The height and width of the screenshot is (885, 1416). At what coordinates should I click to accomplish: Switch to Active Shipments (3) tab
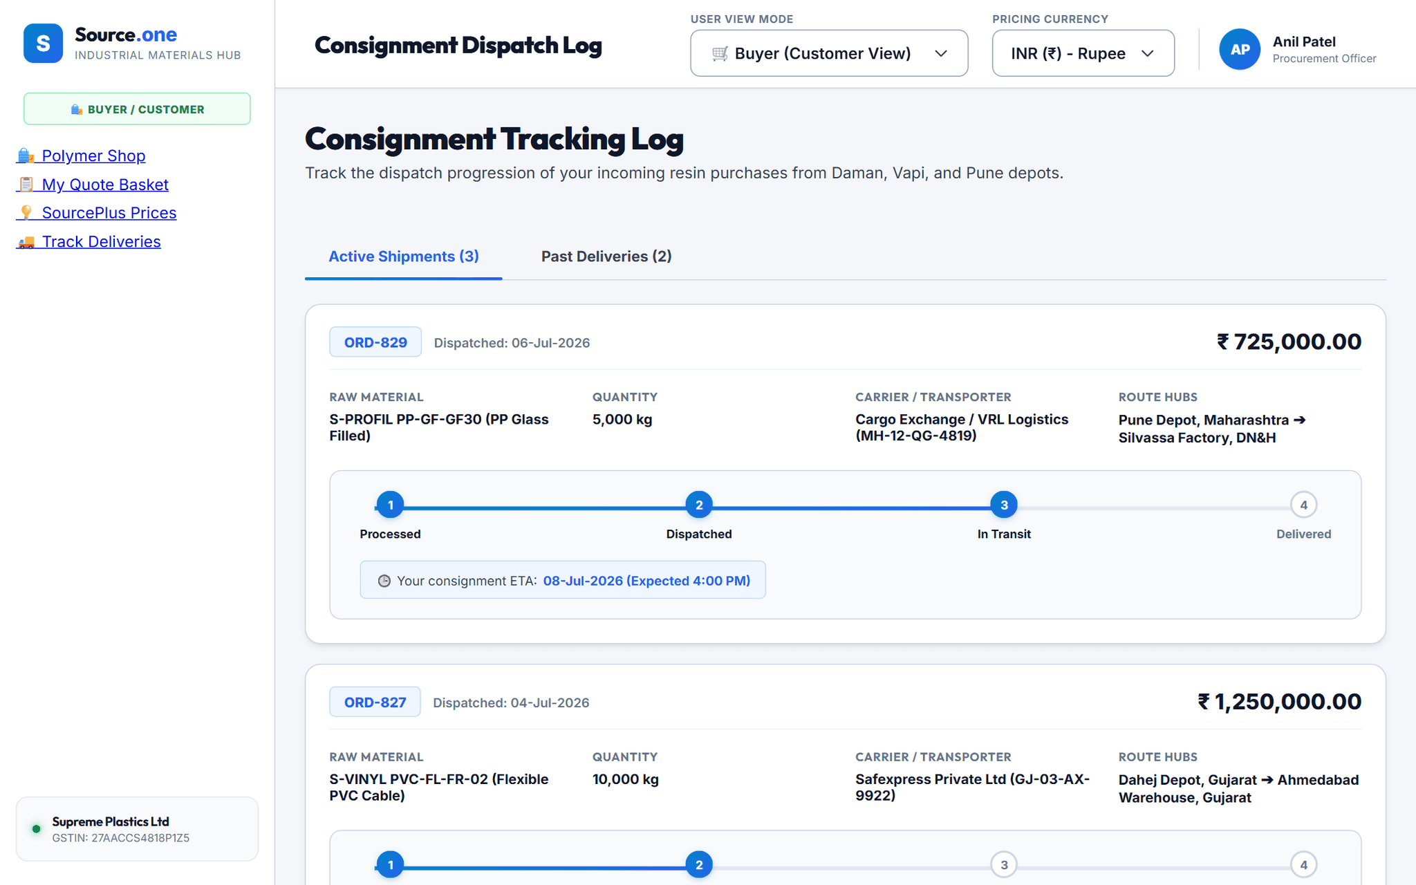point(404,257)
